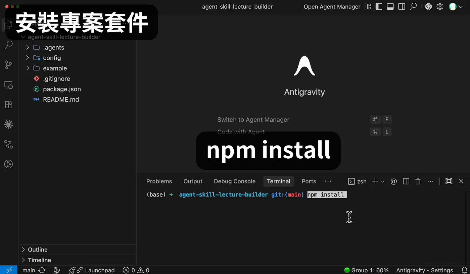Add a new terminal with plus icon
This screenshot has height=274, width=470.
(375, 181)
